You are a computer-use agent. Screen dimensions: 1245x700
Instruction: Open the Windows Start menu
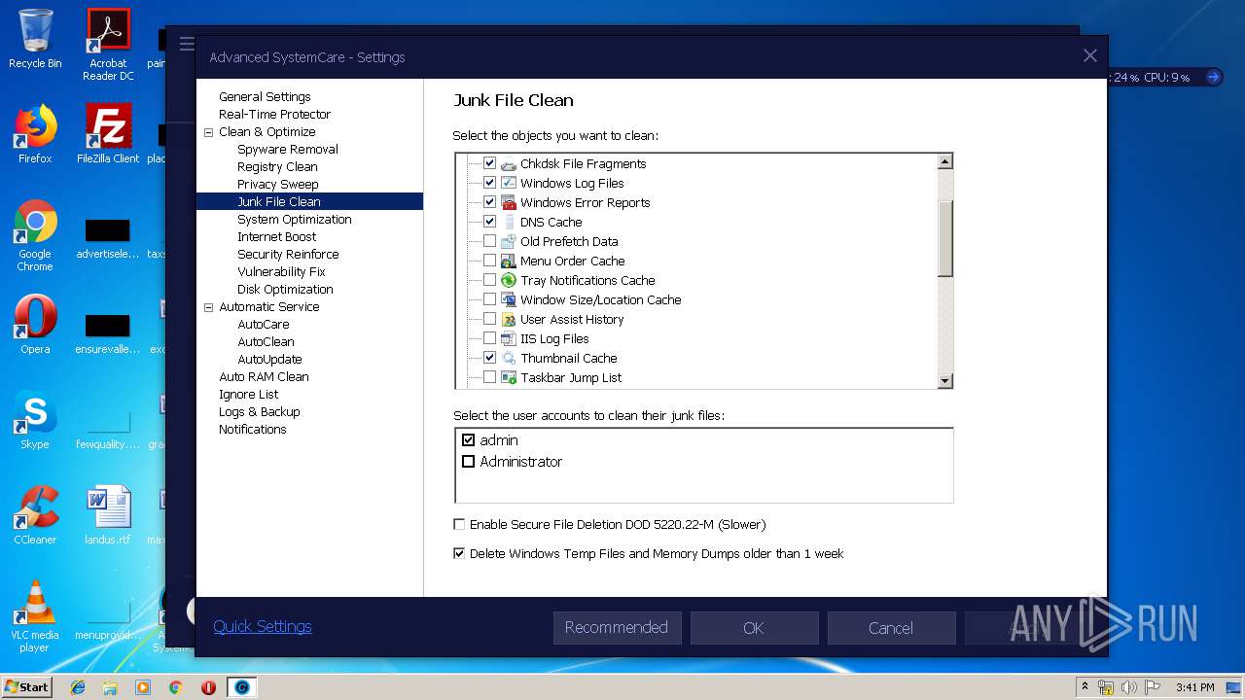click(26, 687)
